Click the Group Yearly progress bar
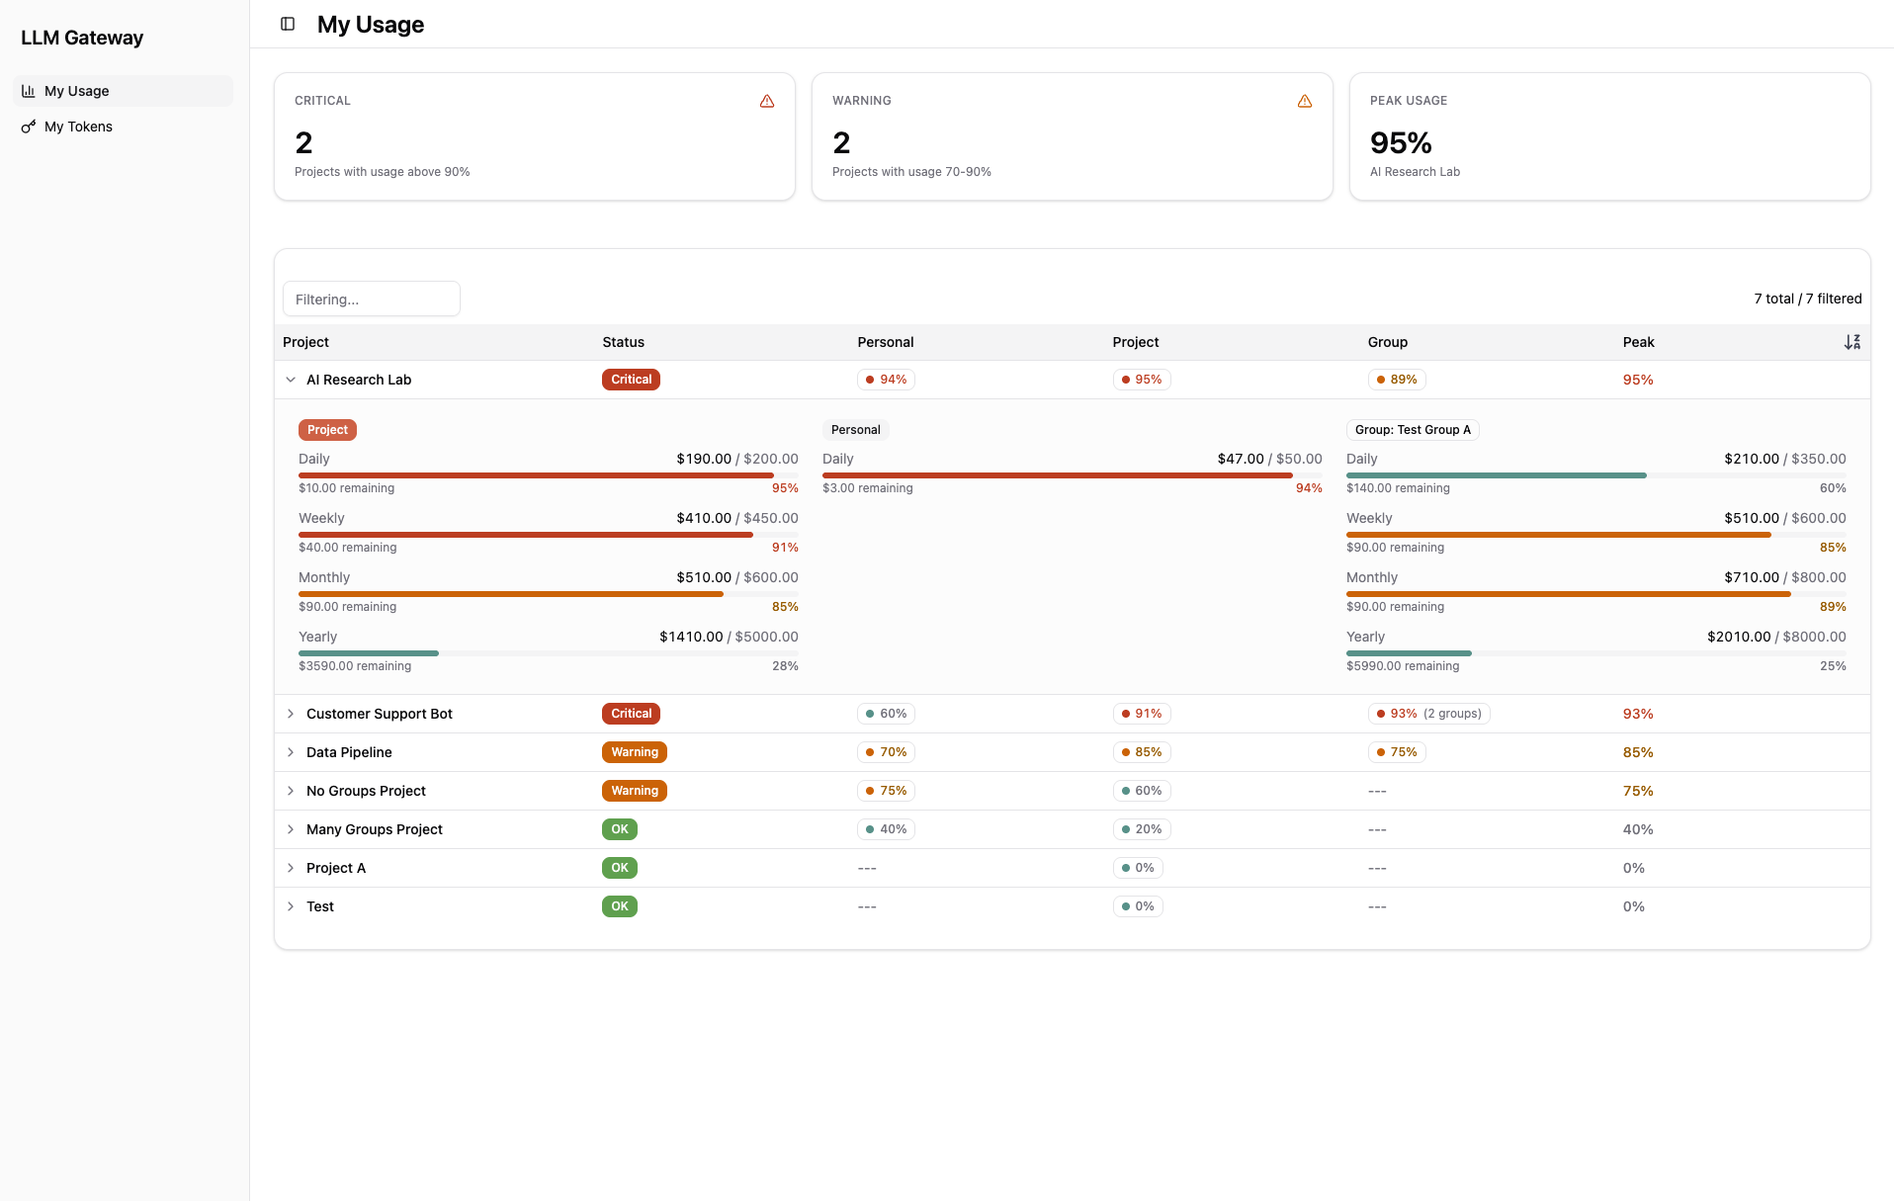 coord(1596,653)
